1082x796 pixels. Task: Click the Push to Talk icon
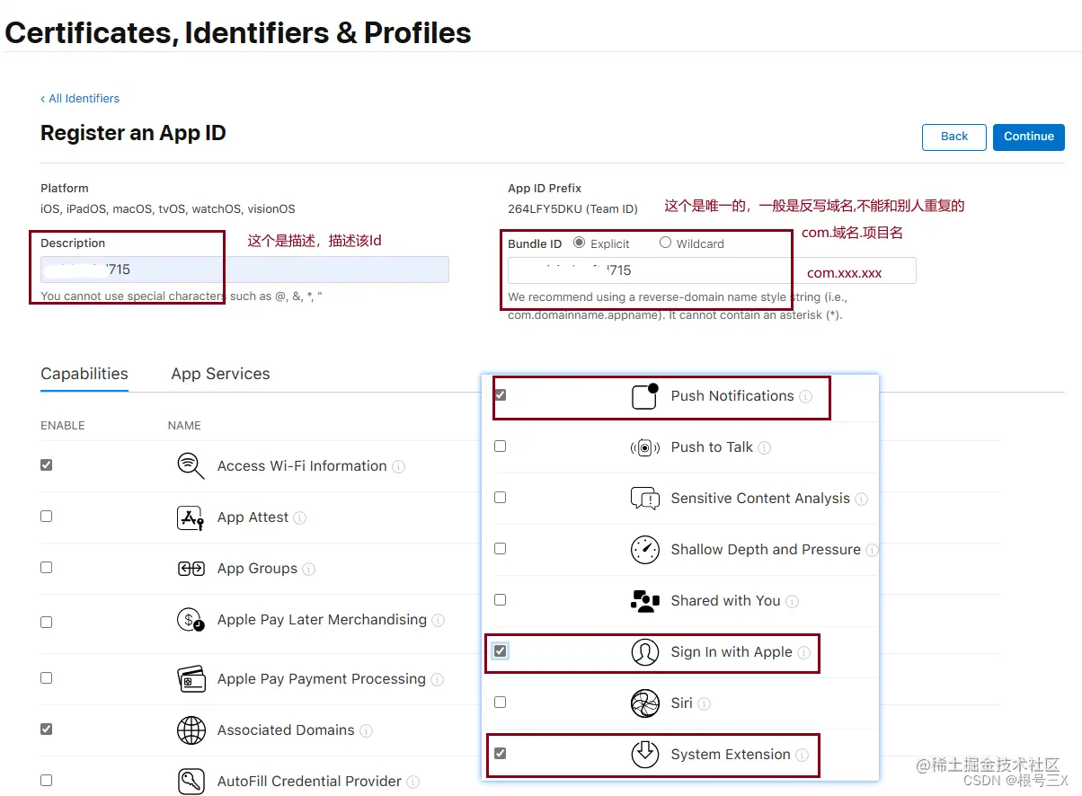click(x=644, y=447)
